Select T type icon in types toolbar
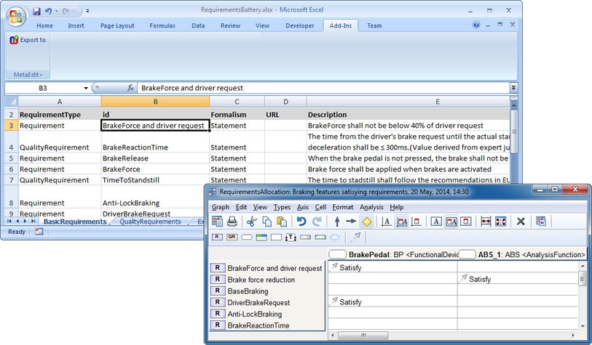The image size is (592, 345). click(291, 238)
